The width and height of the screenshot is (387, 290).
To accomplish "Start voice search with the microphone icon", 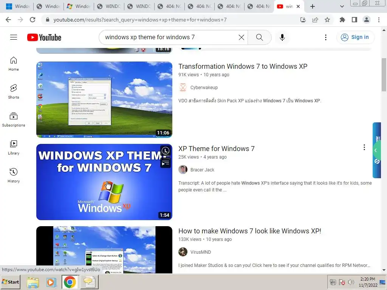I will (x=282, y=37).
